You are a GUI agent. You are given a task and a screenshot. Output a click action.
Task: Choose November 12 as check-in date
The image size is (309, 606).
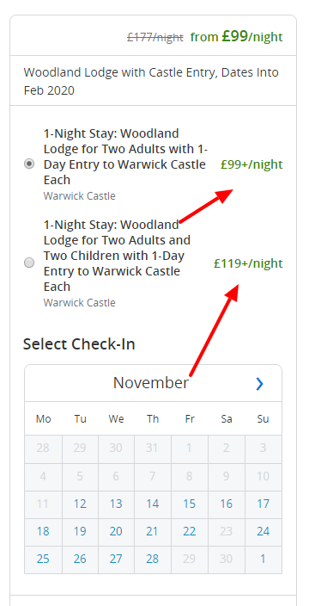[x=80, y=504]
